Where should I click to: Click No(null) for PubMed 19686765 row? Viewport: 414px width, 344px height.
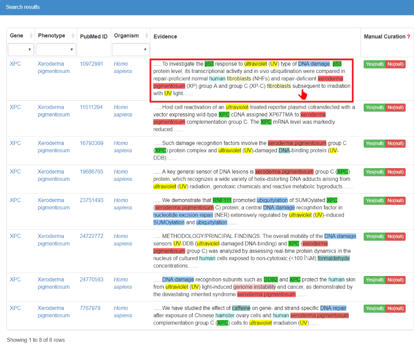coord(395,172)
